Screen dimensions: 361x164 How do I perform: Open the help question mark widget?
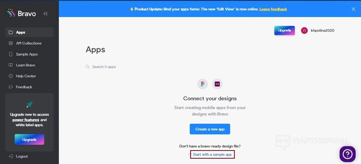pos(348,154)
